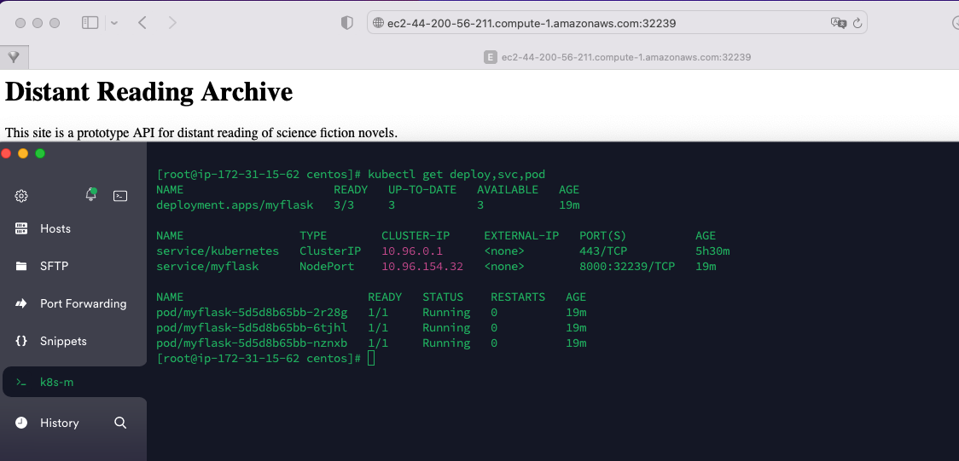Click the Distant Reading Archive heading
The image size is (959, 461).
click(x=148, y=91)
